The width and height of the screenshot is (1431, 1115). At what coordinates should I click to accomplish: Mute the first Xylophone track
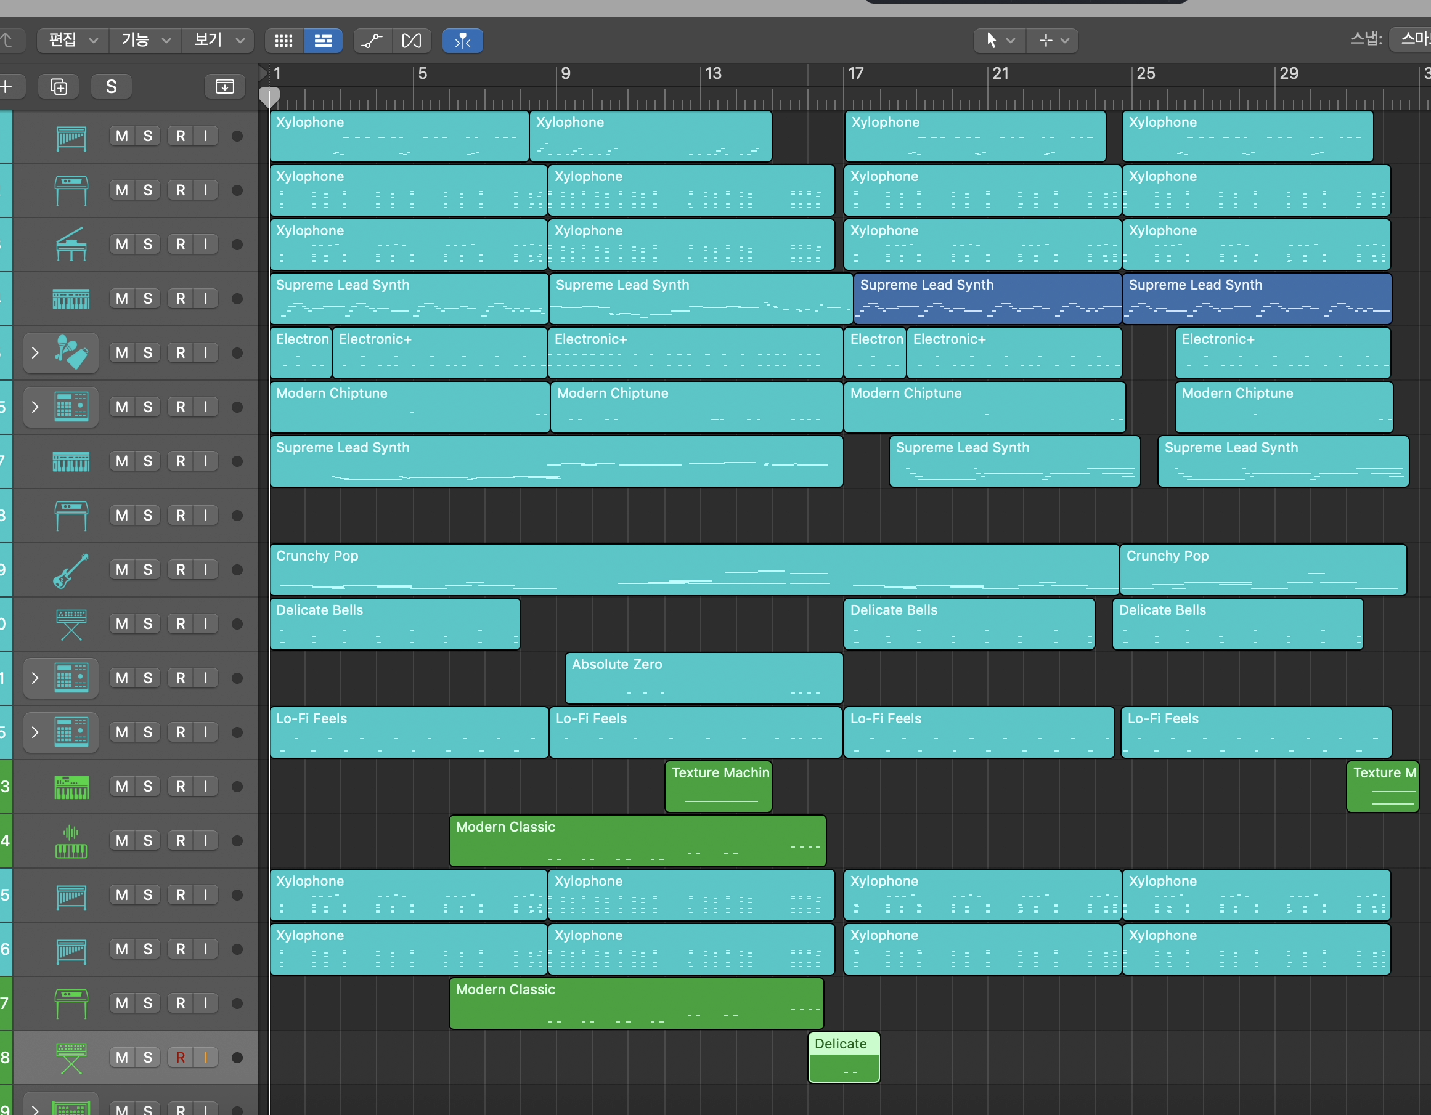(x=122, y=136)
